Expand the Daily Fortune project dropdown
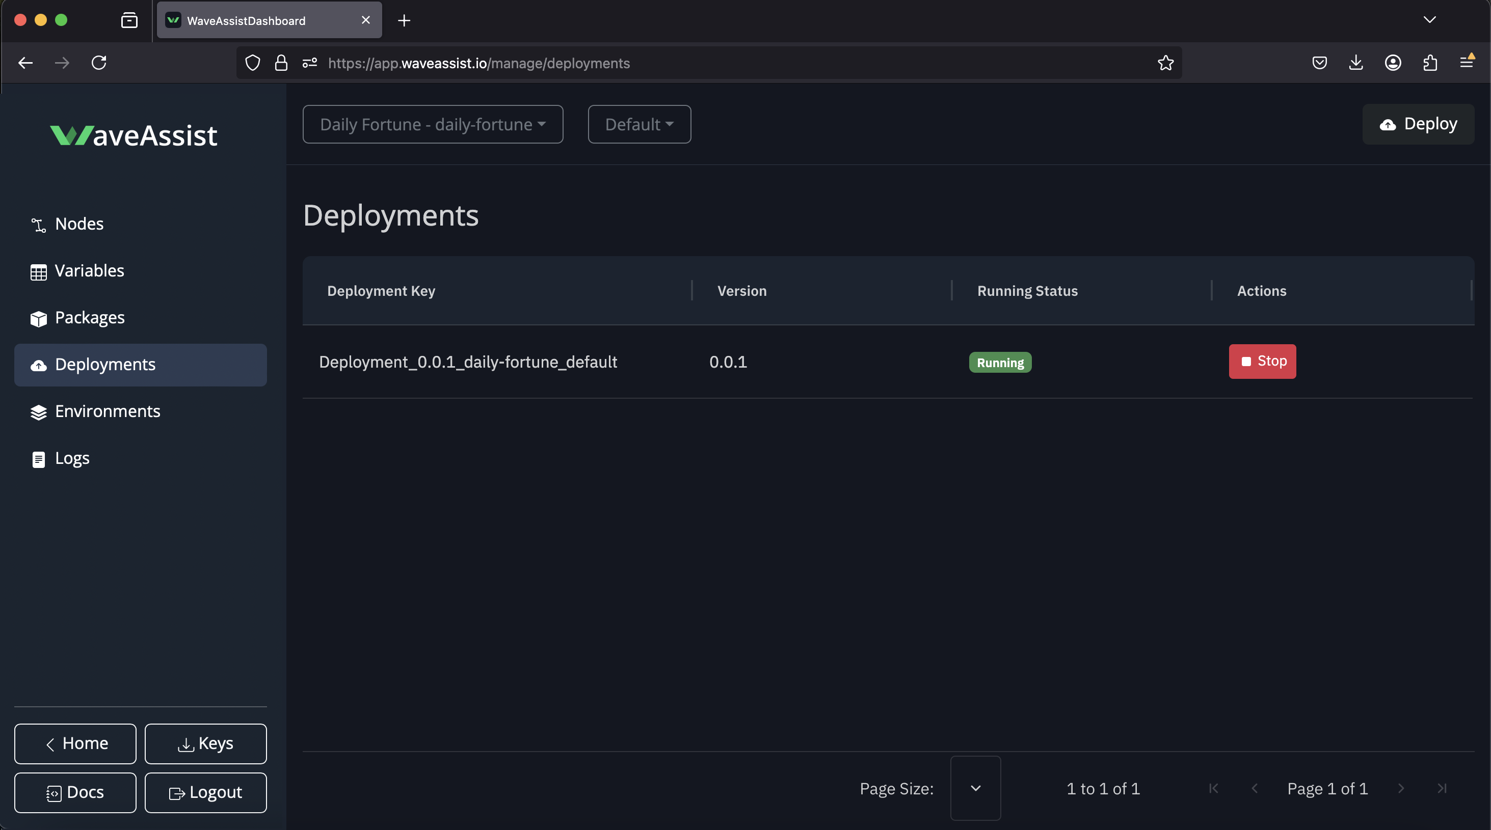This screenshot has height=830, width=1491. click(432, 124)
